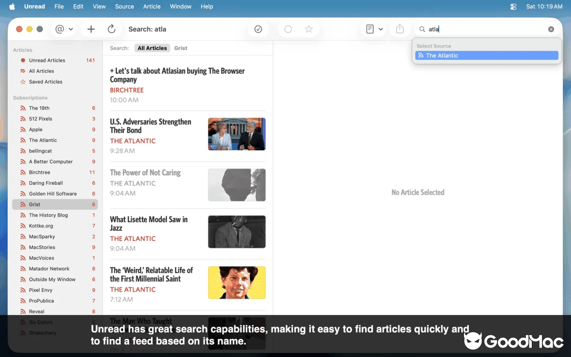
Task: Click the plus add subscription button
Action: 91,29
